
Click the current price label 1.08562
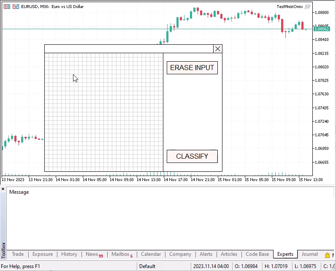322,29
